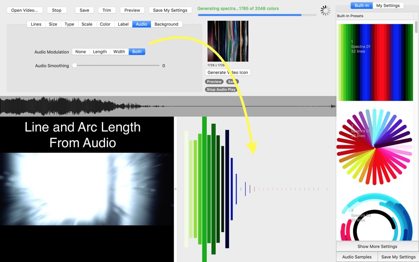Click the generated video icon thumbnail
Image resolution: width=419 pixels, height=262 pixels.
[228, 41]
